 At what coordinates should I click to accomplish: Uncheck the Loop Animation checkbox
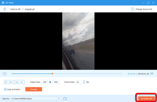coord(5,89)
